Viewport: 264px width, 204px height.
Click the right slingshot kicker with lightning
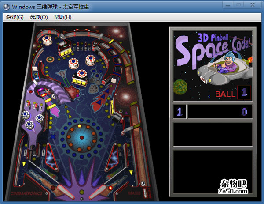[x=113, y=157]
